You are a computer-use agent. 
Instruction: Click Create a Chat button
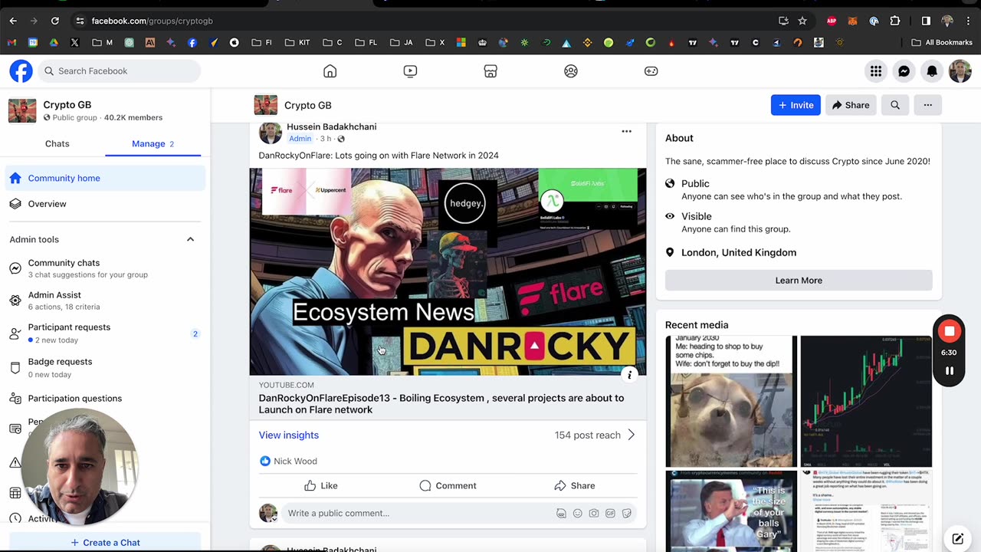coord(105,542)
